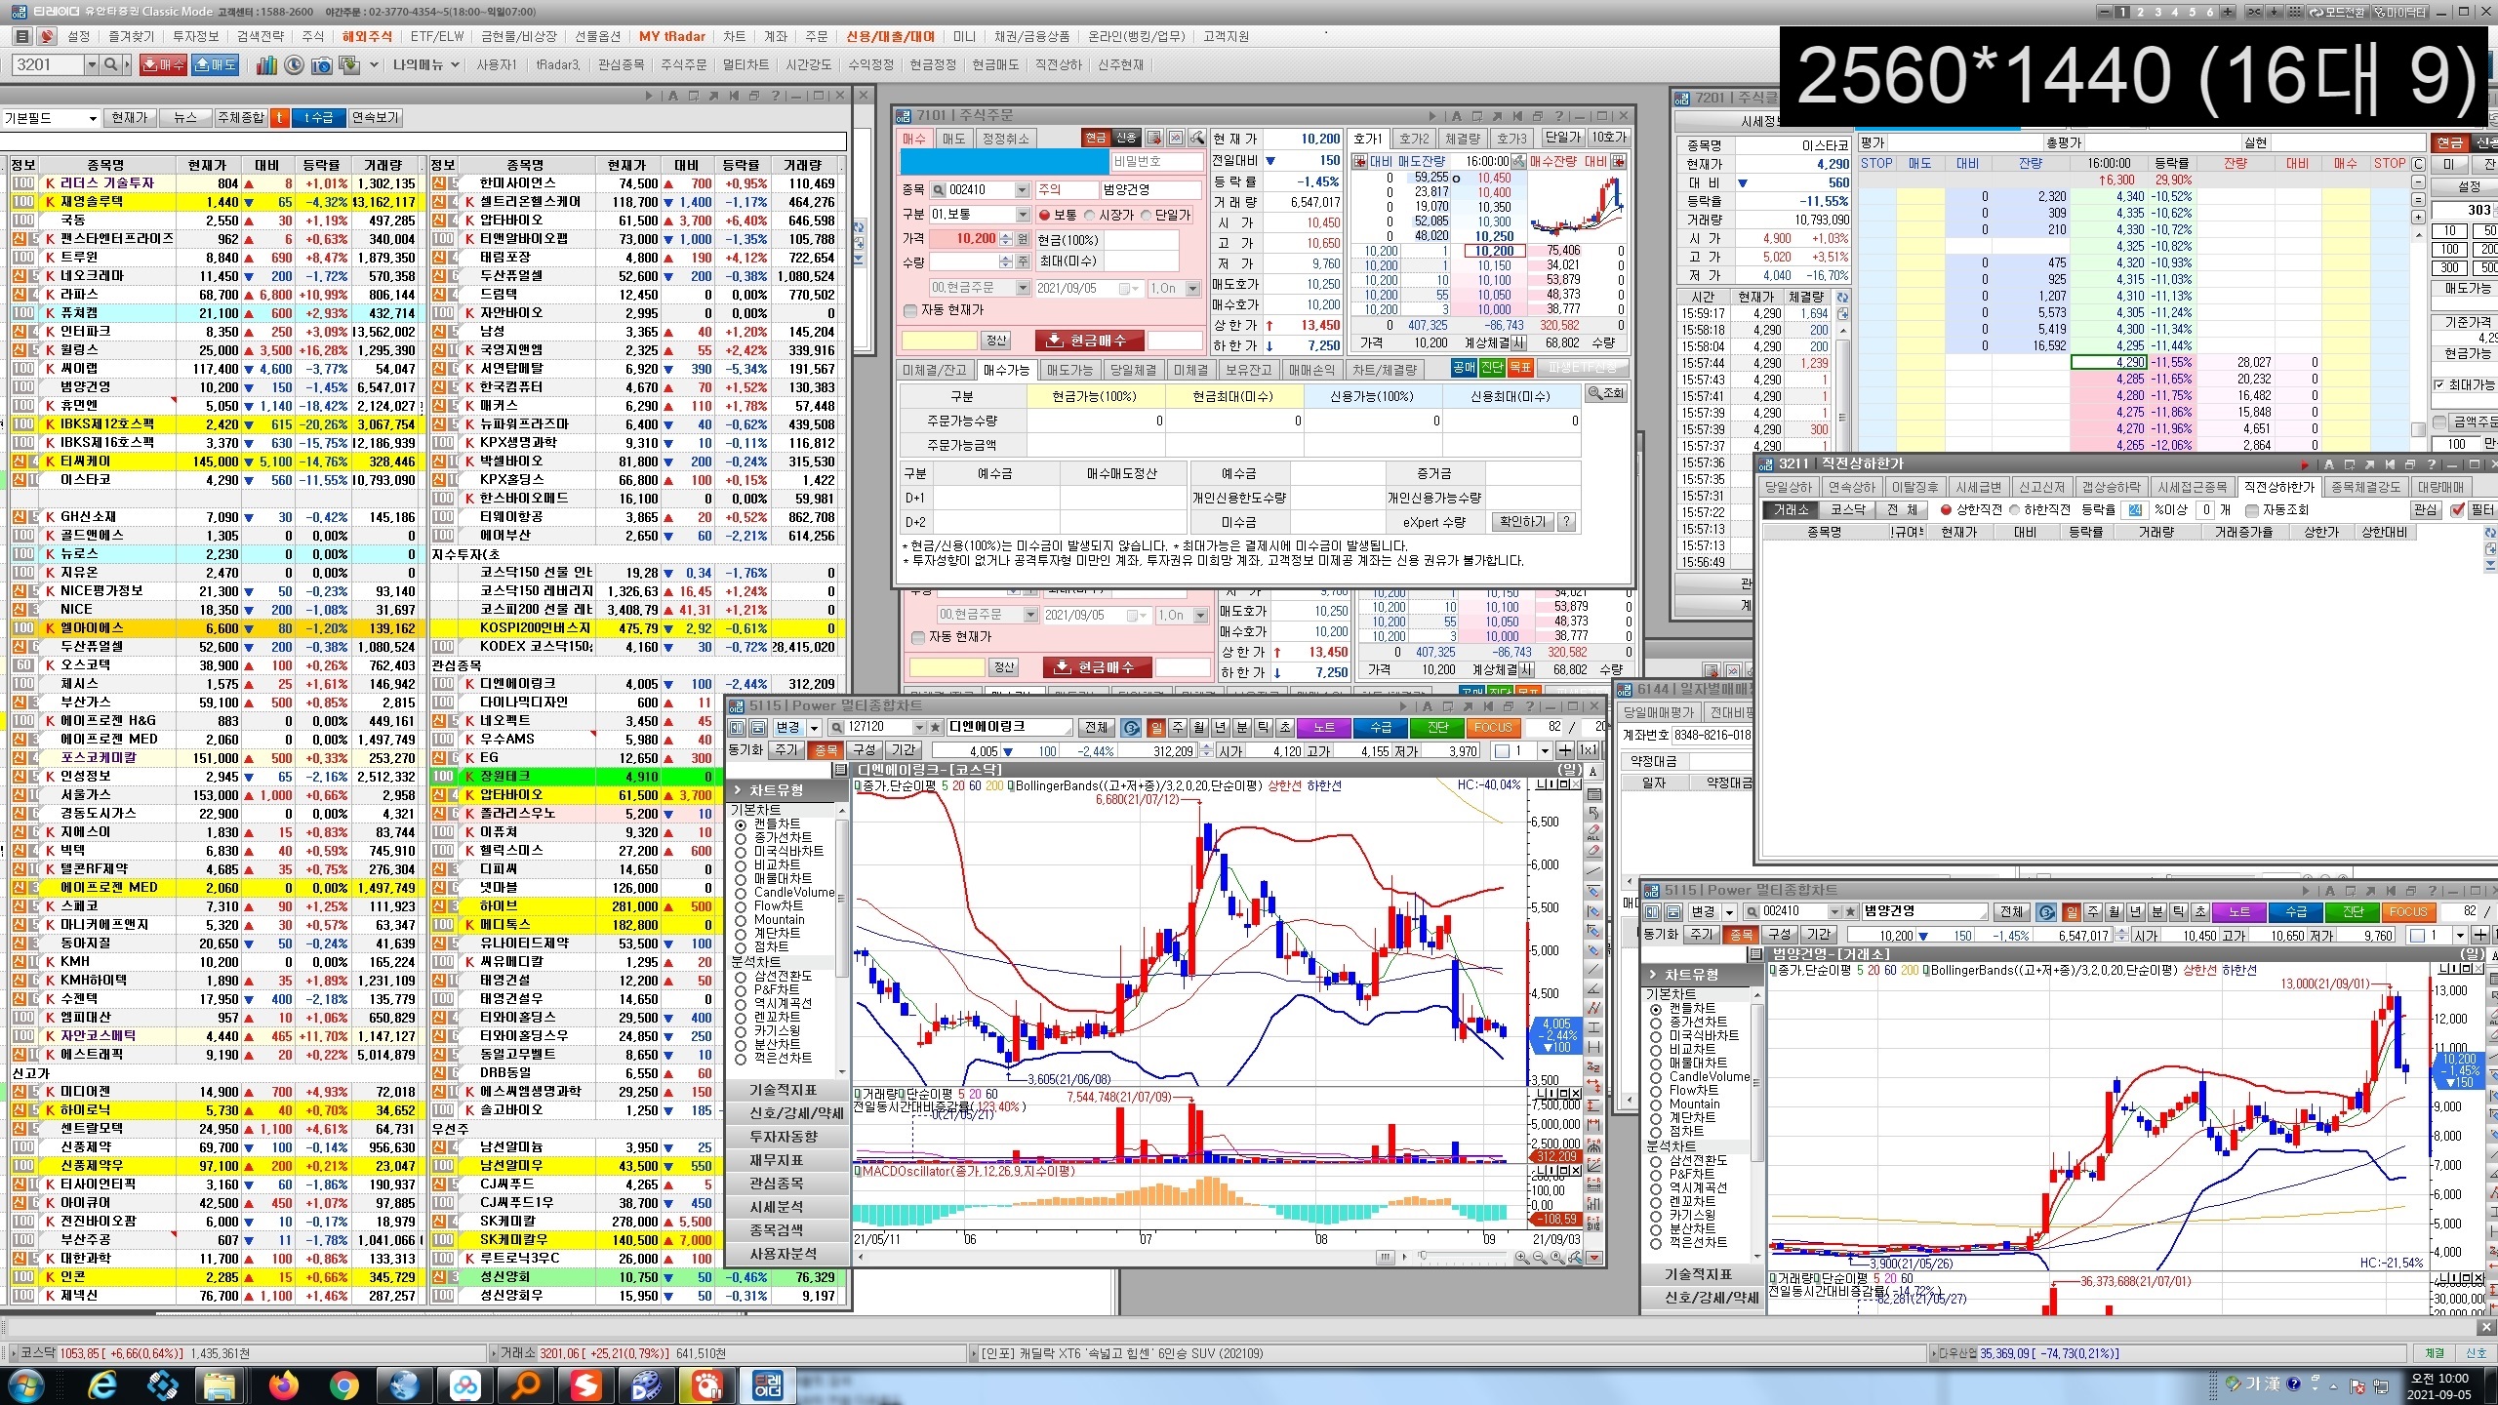Click the orange t button in watchlist
This screenshot has height=1405, width=2498.
point(279,118)
